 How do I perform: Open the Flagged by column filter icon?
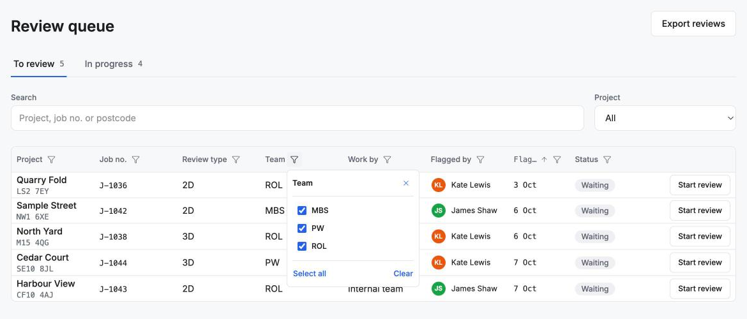(x=480, y=159)
